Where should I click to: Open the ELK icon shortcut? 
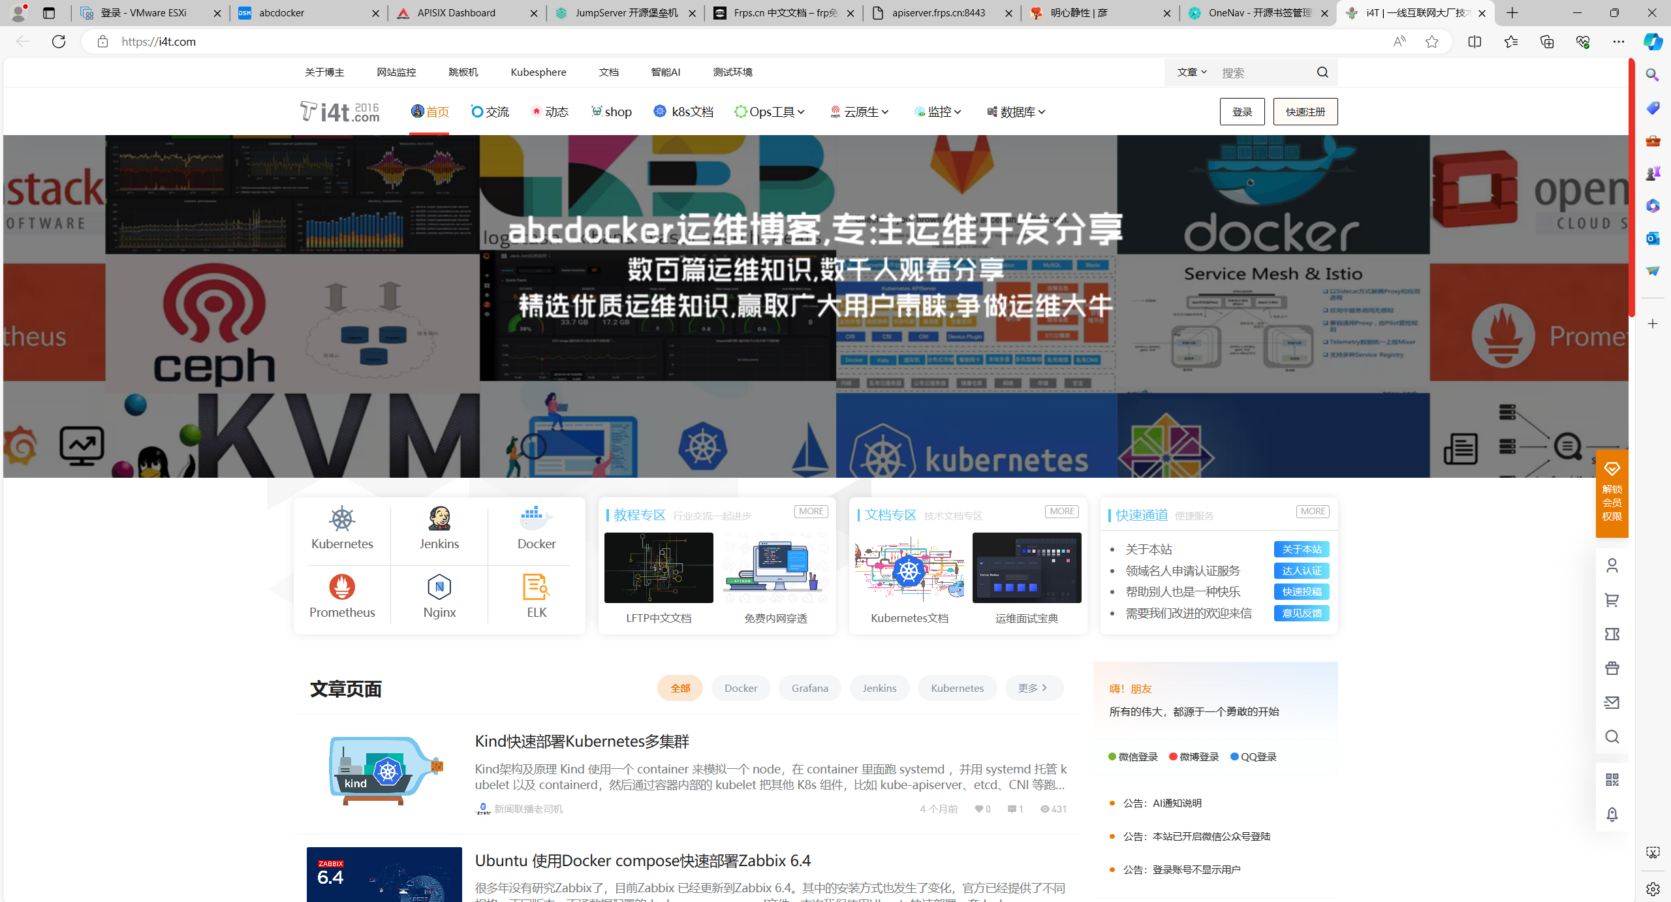pos(537,587)
